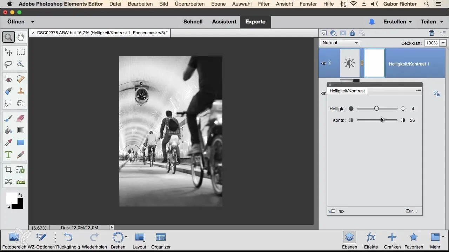Select the Custom Shape rectangle tool

click(21, 142)
